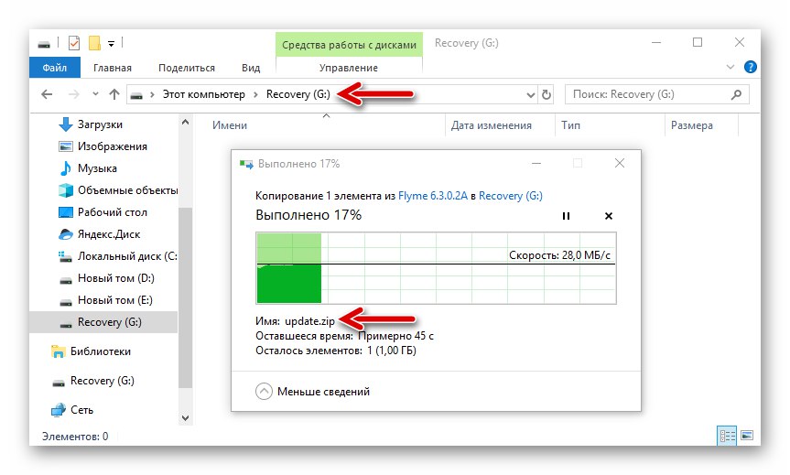Cancel the copy with the X button
790x475 pixels.
click(x=609, y=216)
